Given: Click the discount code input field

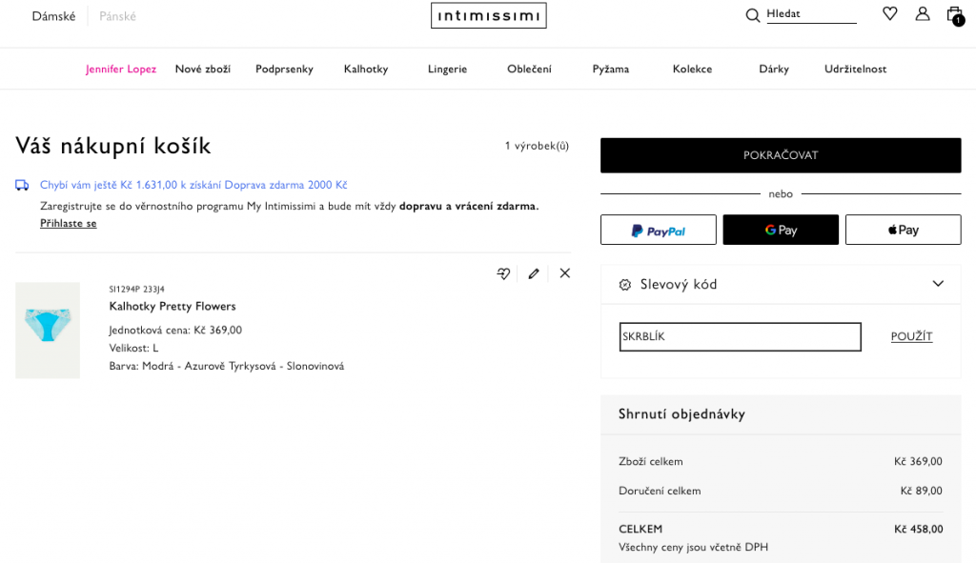Looking at the screenshot, I should click(740, 336).
